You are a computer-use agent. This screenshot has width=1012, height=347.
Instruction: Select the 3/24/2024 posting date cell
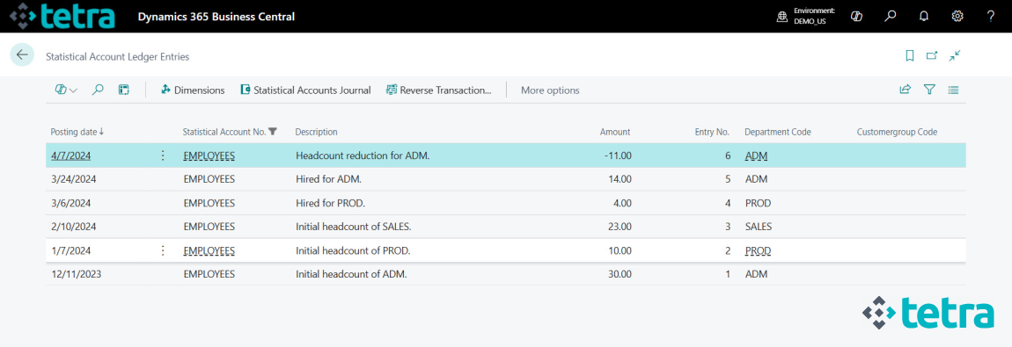point(74,179)
